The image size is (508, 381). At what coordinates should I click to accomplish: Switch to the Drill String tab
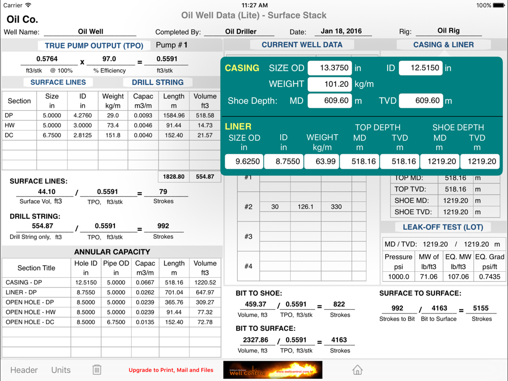tap(157, 82)
